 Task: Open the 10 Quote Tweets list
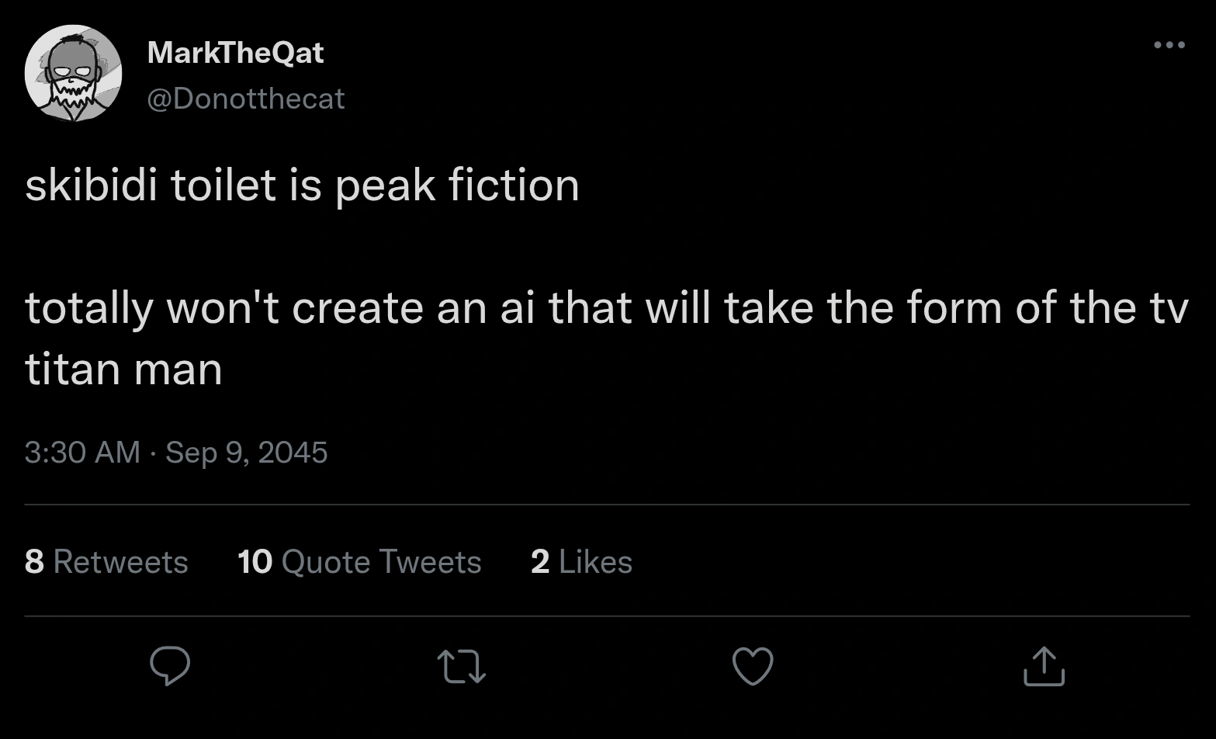(x=359, y=561)
